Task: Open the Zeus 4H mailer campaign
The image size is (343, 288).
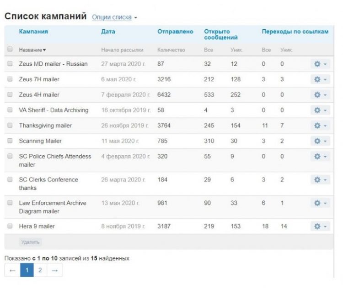Action: (x=39, y=95)
